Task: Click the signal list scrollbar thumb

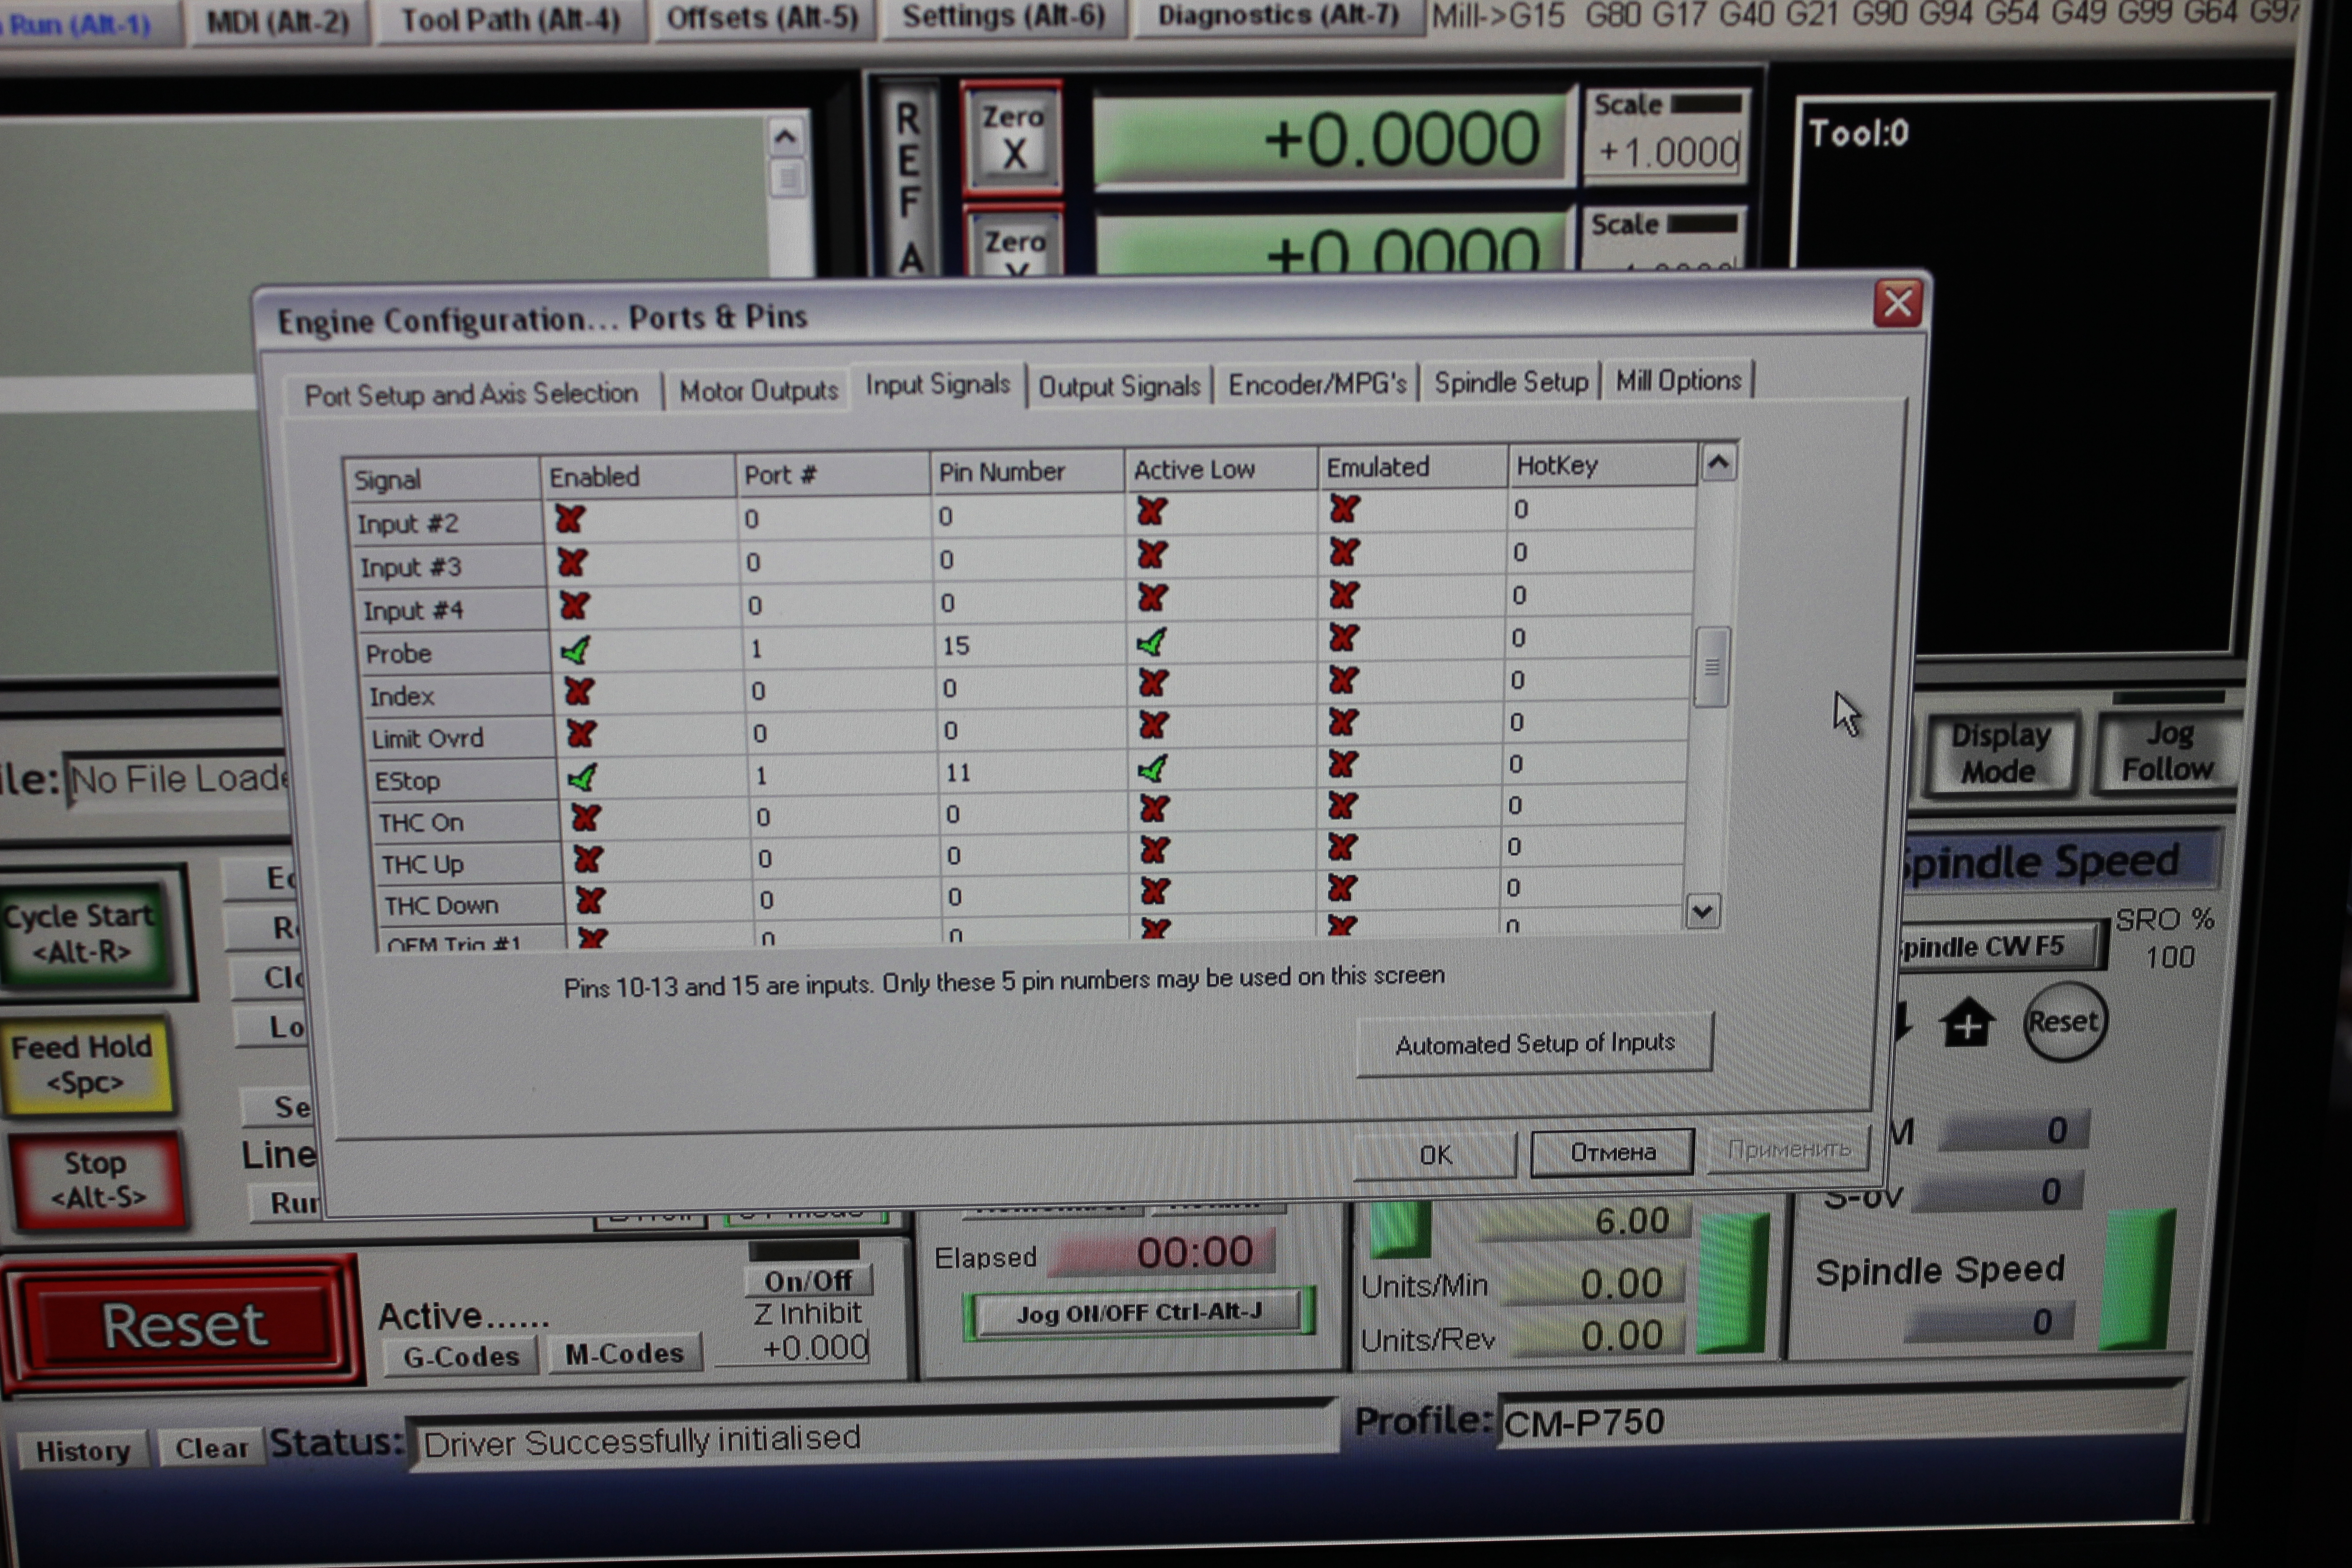Action: click(x=1711, y=666)
